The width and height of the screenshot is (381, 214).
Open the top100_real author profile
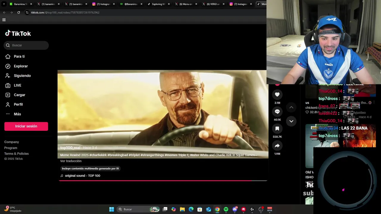pyautogui.click(x=70, y=148)
